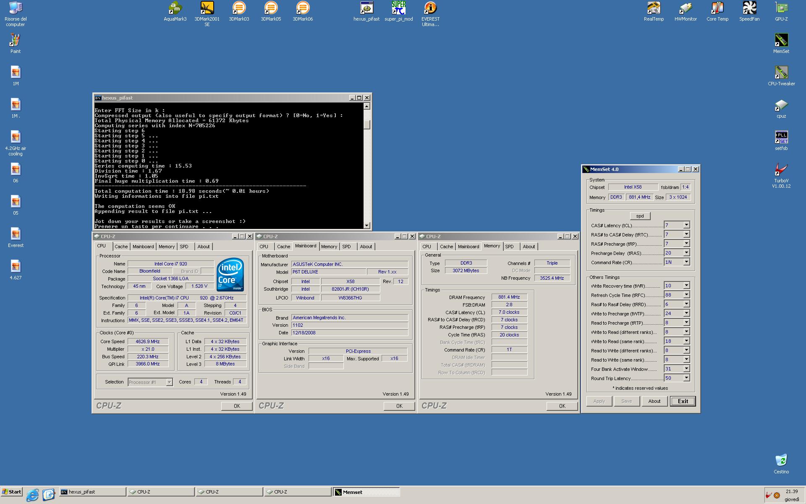
Task: Open Four Bank Activate Window dropdown
Action: tap(686, 369)
